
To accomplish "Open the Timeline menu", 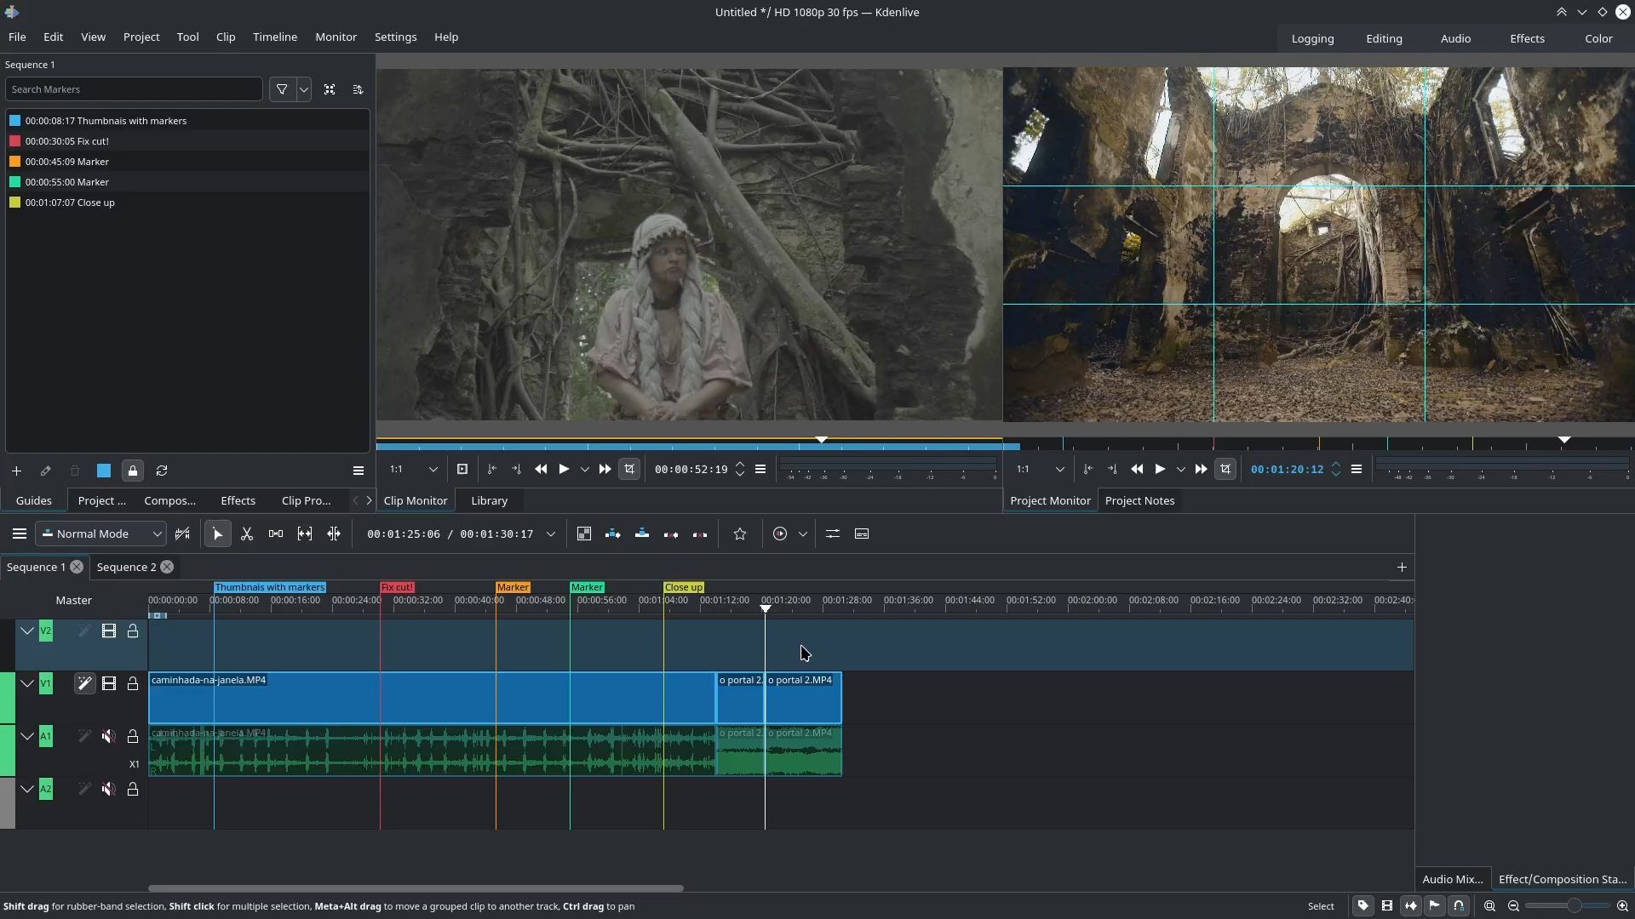I will (274, 37).
